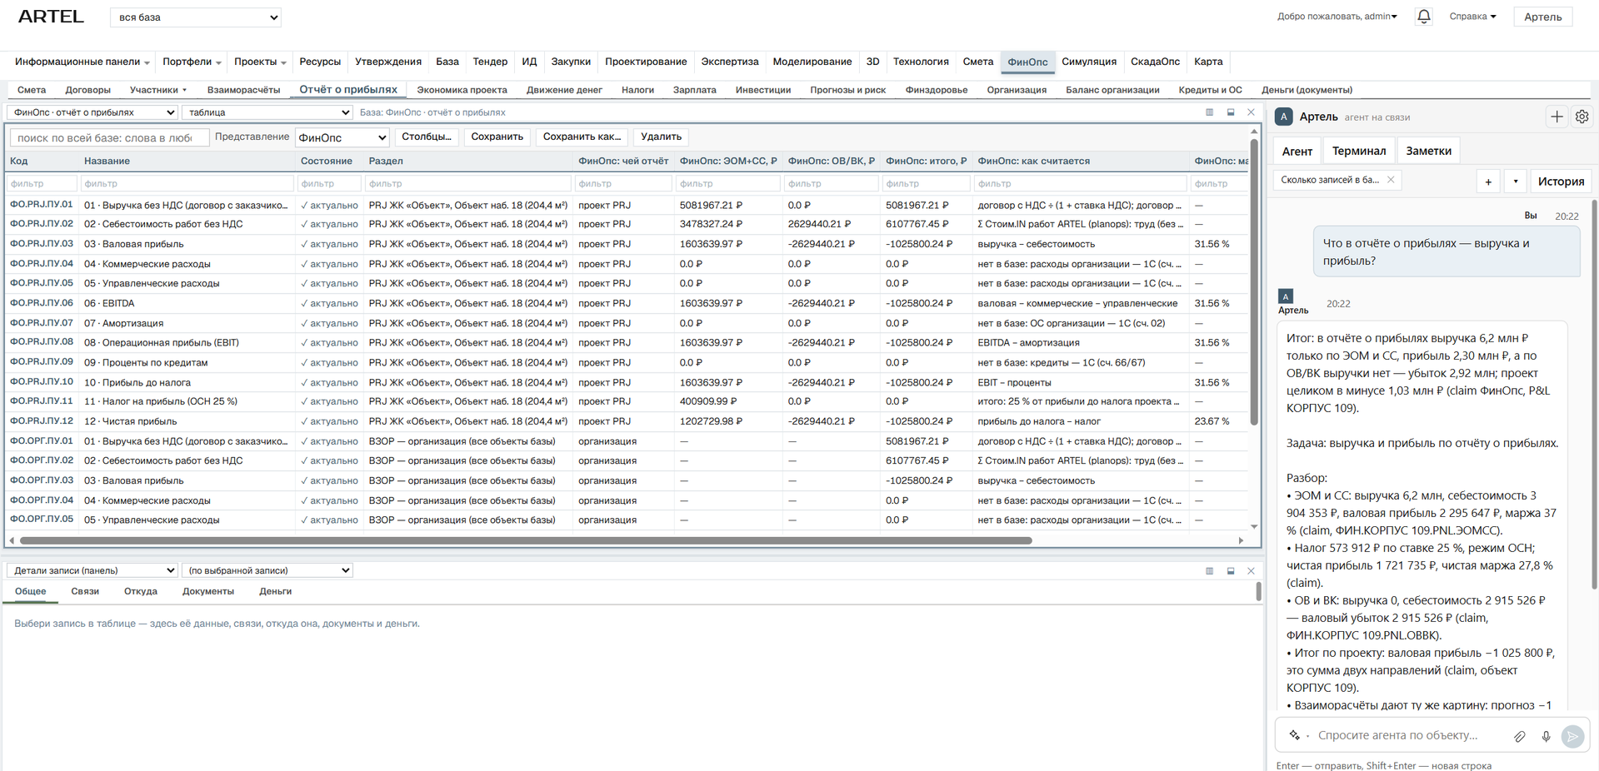Click the Название column filter field
Screen dimensions: 1599x771
(187, 183)
